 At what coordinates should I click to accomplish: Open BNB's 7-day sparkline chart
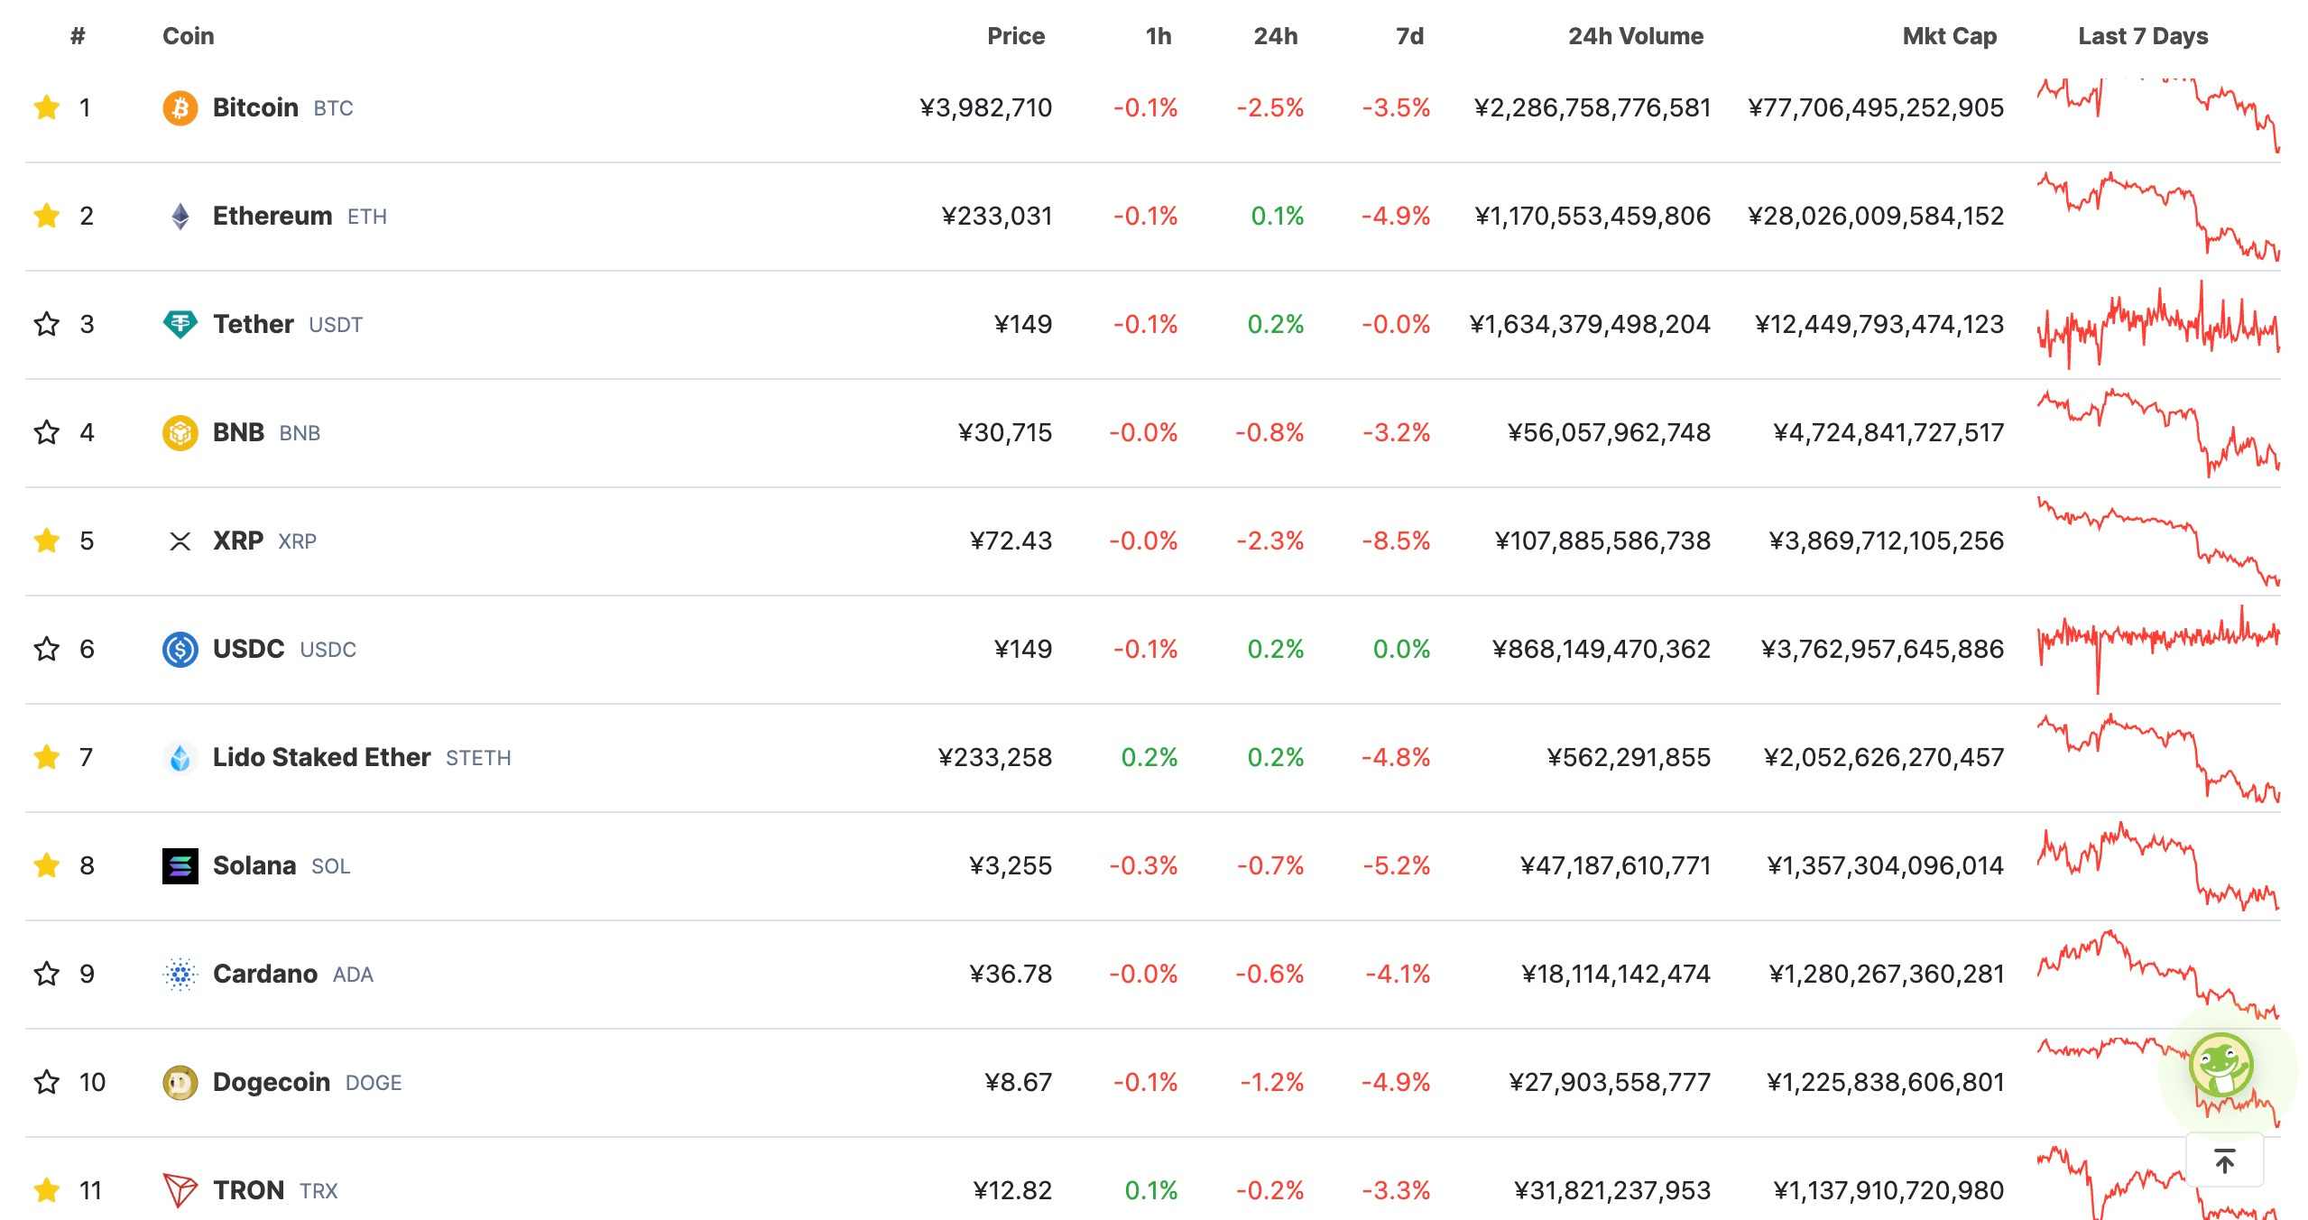[x=2158, y=433]
